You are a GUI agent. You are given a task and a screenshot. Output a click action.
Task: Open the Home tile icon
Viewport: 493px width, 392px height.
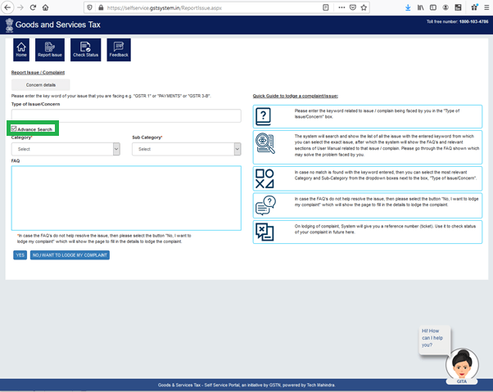pos(21,50)
